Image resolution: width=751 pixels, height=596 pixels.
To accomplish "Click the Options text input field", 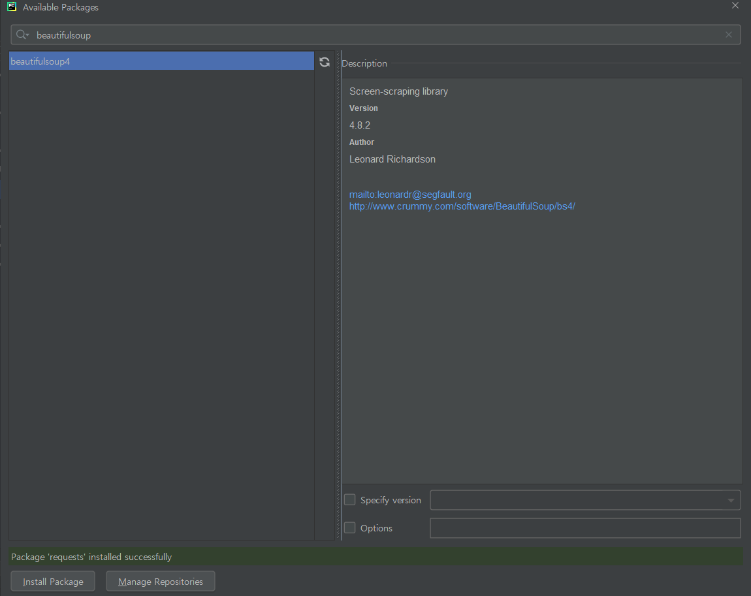I will 585,528.
